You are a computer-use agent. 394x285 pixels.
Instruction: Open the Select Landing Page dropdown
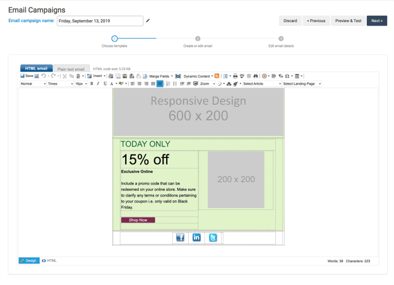302,84
